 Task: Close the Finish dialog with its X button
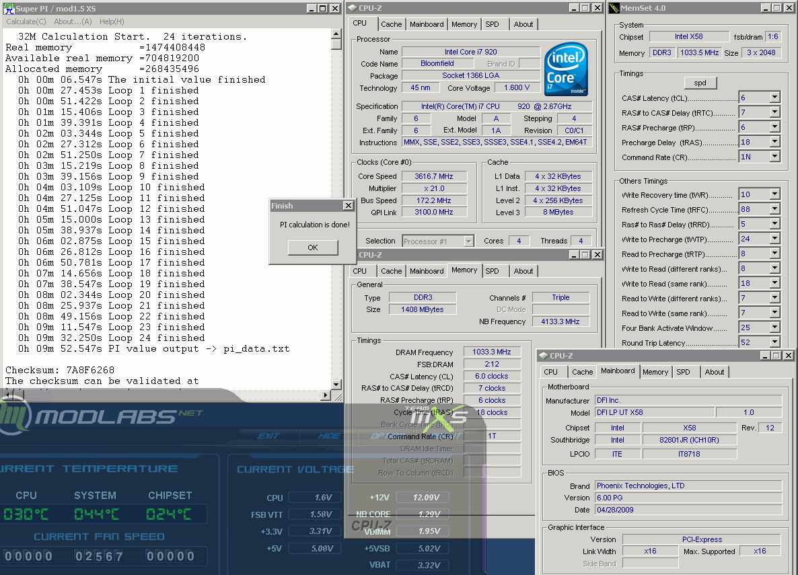tap(348, 206)
